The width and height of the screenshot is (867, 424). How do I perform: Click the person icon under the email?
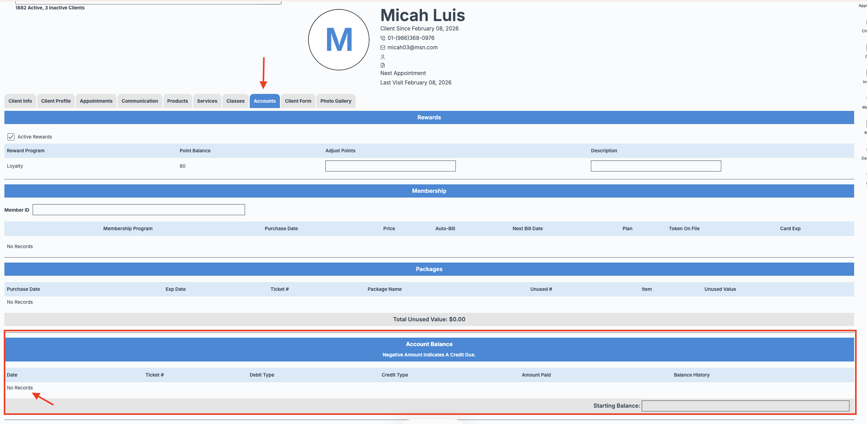coord(383,57)
